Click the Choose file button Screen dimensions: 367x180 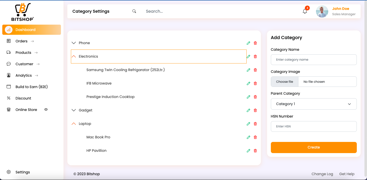pos(284,82)
